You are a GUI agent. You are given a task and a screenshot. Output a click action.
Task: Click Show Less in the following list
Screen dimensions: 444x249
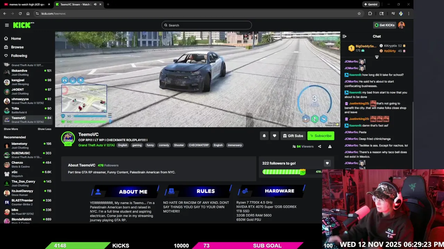pyautogui.click(x=44, y=129)
